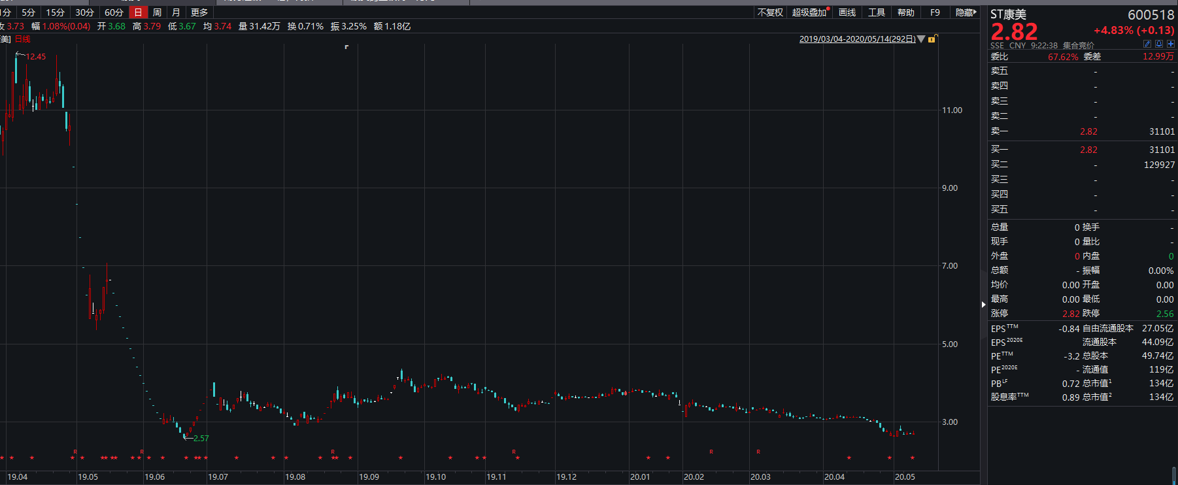This screenshot has height=485, width=1178.
Task: Expand the date range triangle dropdown
Action: coord(921,39)
